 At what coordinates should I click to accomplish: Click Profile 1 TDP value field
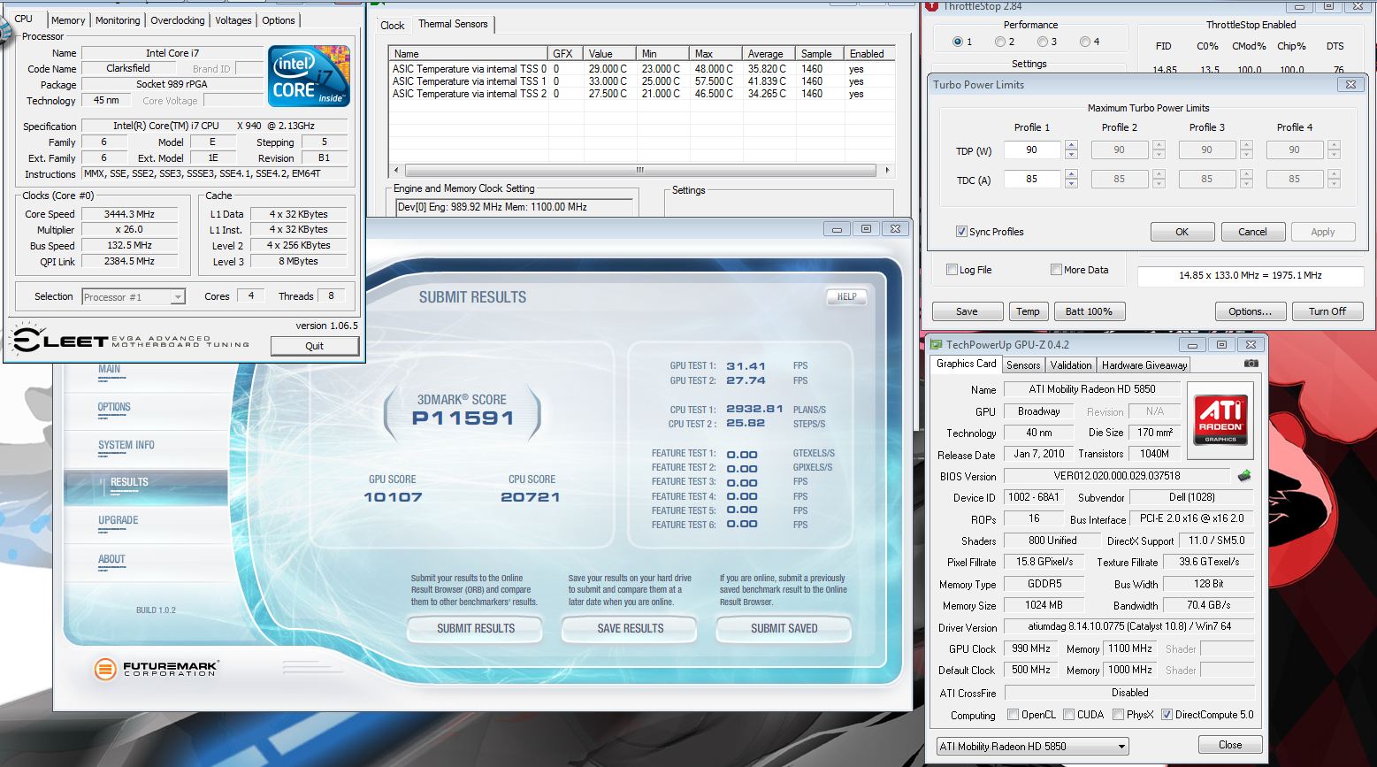click(x=1031, y=150)
